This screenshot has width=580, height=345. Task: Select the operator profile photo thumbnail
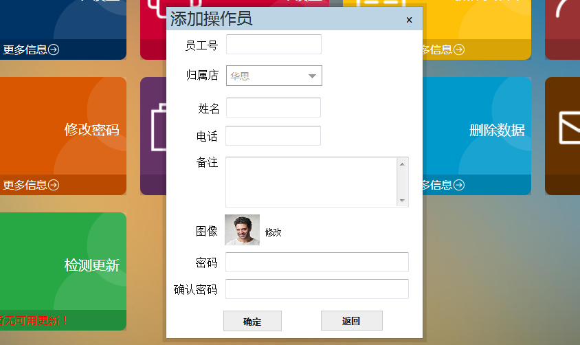242,230
